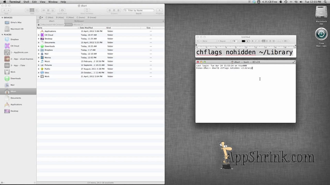Toggle the left drawer button
Screen dimensions: 330x185
pos(109,10)
